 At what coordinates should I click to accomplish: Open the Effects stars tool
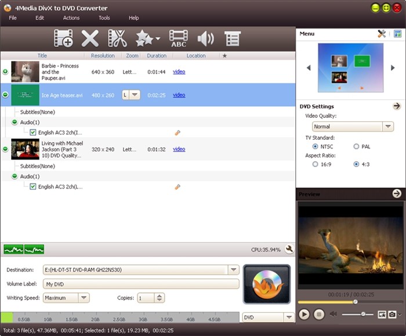(x=144, y=38)
